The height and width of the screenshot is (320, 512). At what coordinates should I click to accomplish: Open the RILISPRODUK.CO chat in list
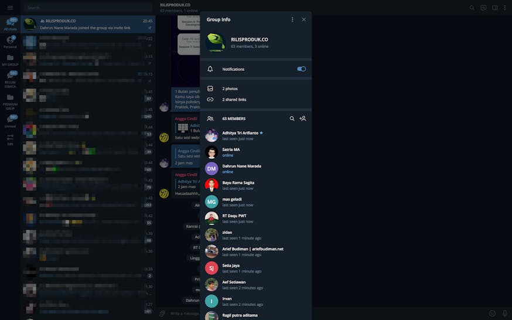tap(88, 24)
